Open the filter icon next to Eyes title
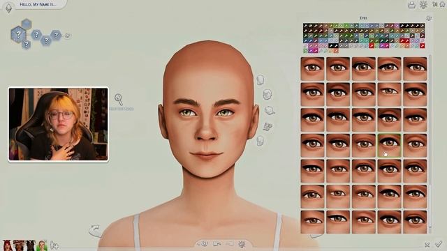 pyautogui.click(x=428, y=18)
